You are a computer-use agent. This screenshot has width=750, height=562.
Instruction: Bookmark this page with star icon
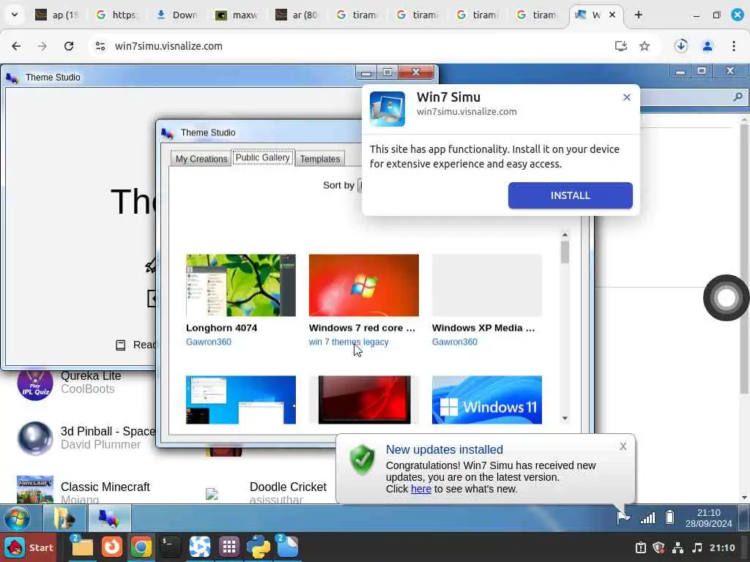point(645,46)
